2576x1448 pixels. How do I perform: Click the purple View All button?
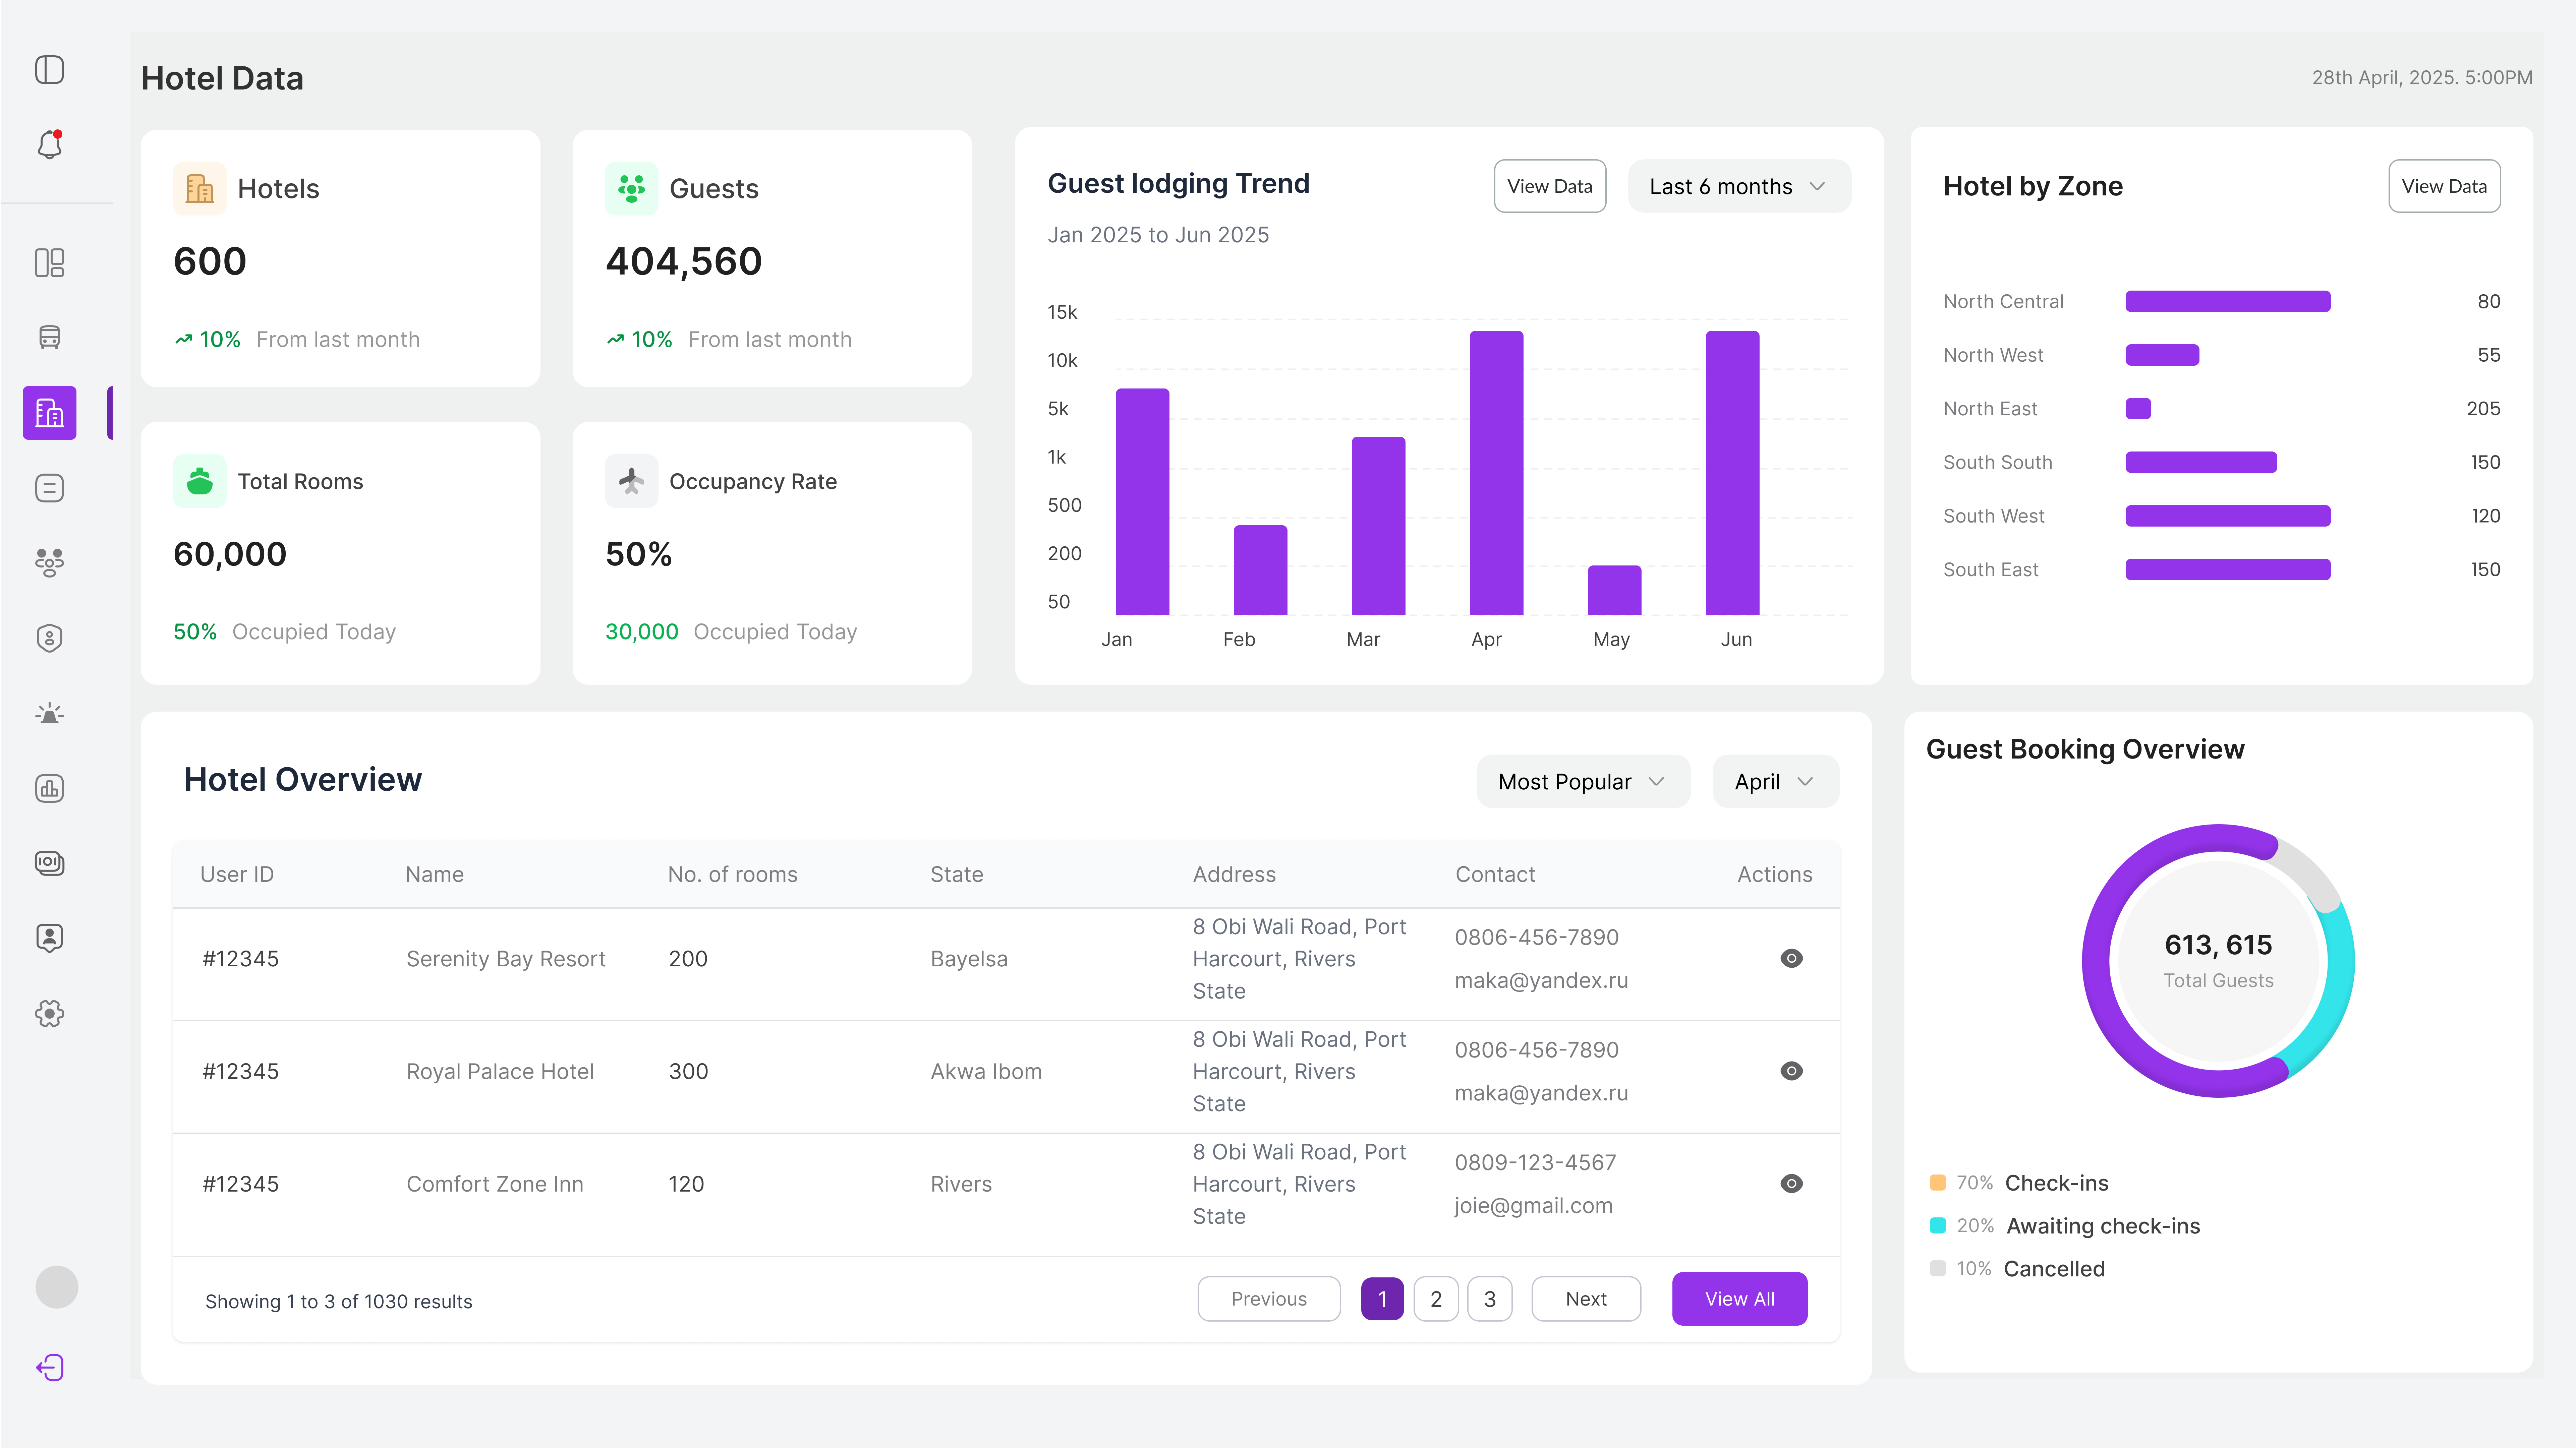[1739, 1298]
